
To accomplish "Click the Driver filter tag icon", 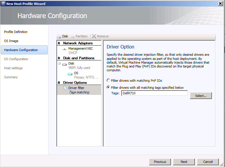I will click(x=65, y=88).
